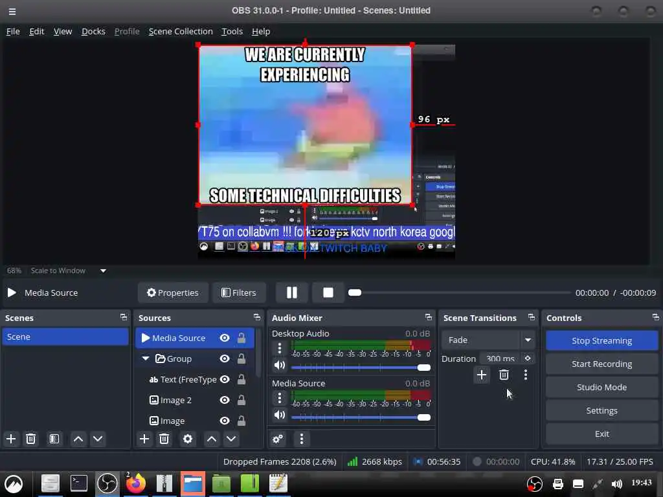Image resolution: width=663 pixels, height=497 pixels.
Task: Open Settings from Controls
Action: coord(601,410)
